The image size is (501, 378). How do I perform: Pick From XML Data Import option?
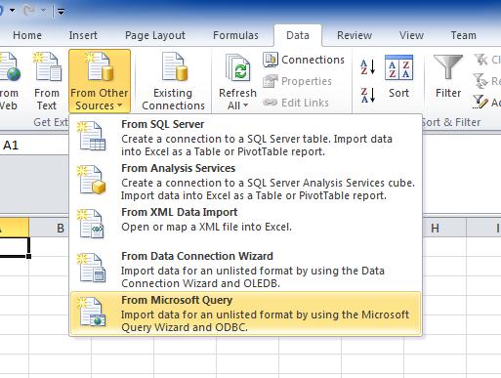click(x=246, y=222)
